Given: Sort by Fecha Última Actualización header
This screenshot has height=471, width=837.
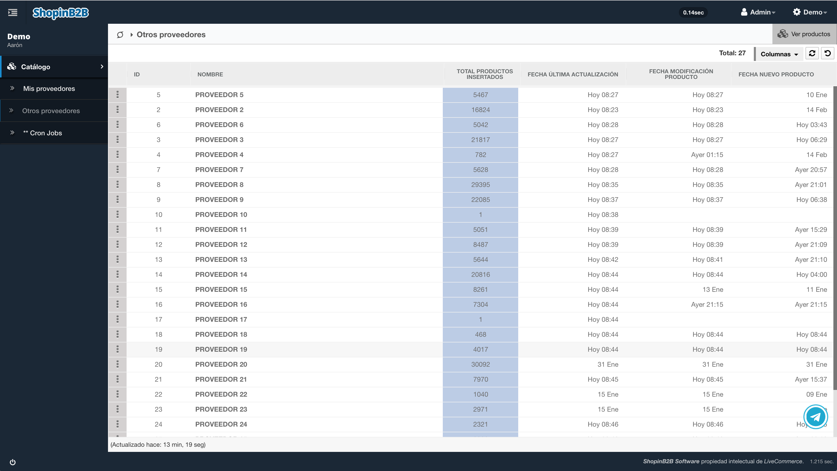Looking at the screenshot, I should coord(573,74).
